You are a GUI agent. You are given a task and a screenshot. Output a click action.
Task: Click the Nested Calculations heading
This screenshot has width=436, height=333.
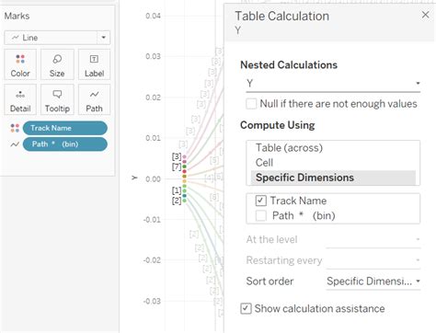point(289,65)
